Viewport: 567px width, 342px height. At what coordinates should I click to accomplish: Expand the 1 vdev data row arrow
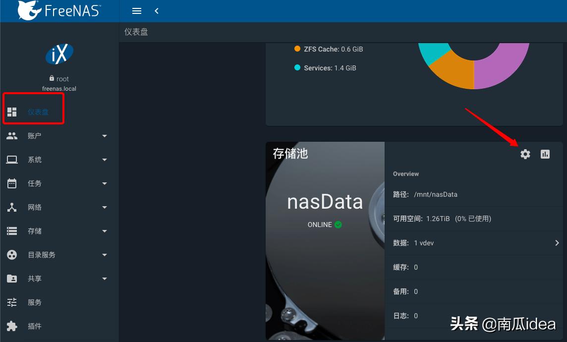[x=557, y=243]
